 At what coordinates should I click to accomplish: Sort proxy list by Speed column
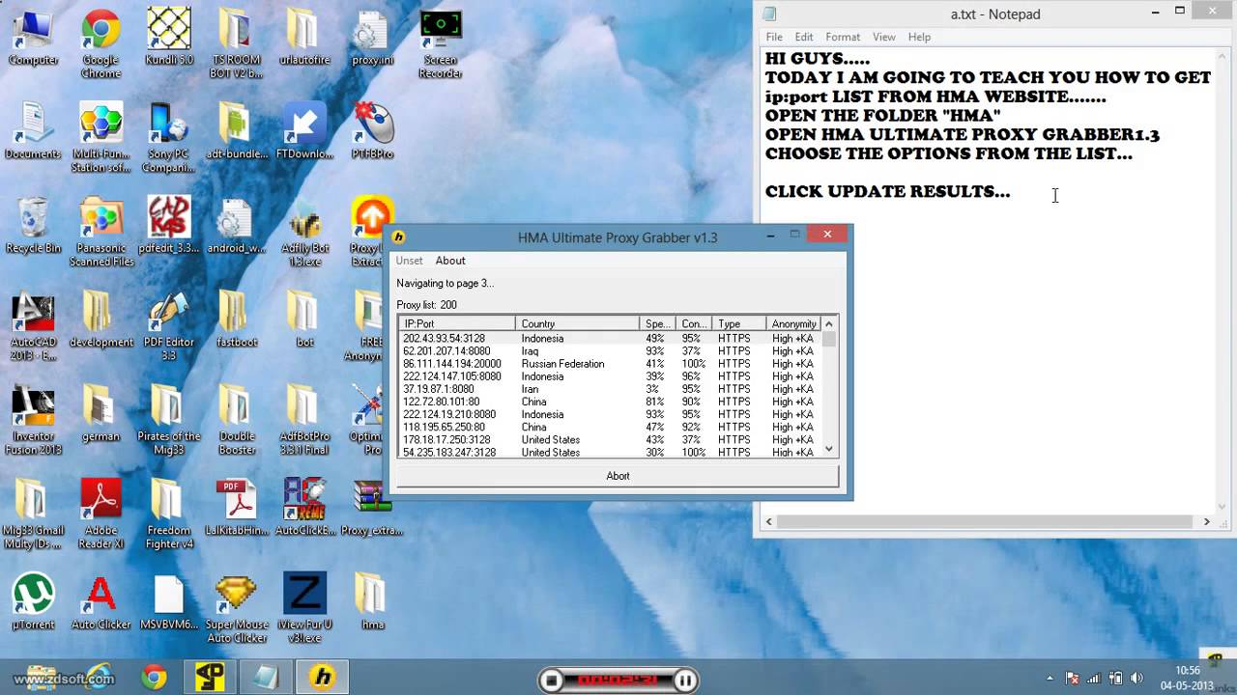tap(657, 323)
